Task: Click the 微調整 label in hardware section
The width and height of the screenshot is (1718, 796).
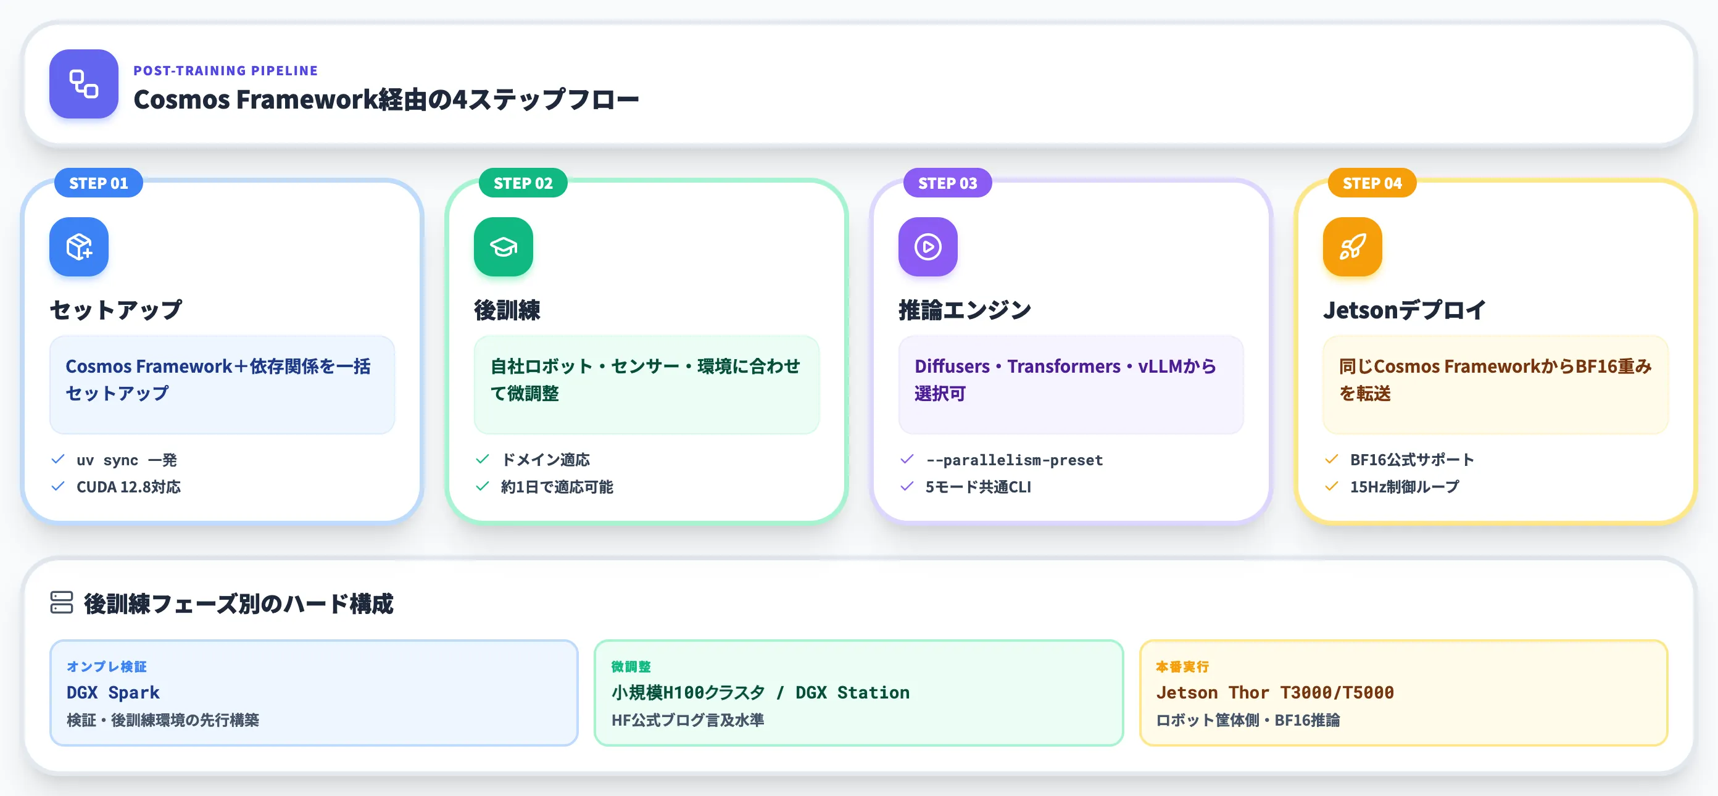Action: tap(631, 666)
